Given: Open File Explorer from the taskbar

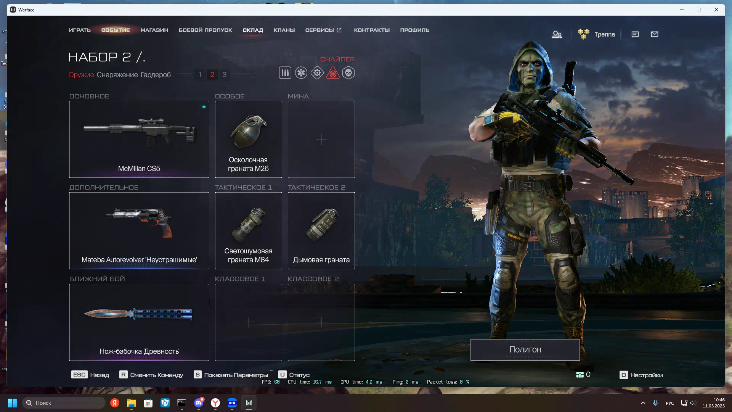Looking at the screenshot, I should click(x=132, y=403).
